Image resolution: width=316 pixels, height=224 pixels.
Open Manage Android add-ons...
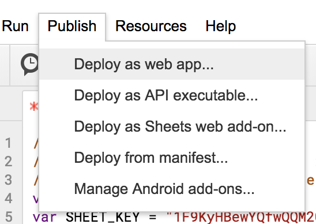(172, 189)
